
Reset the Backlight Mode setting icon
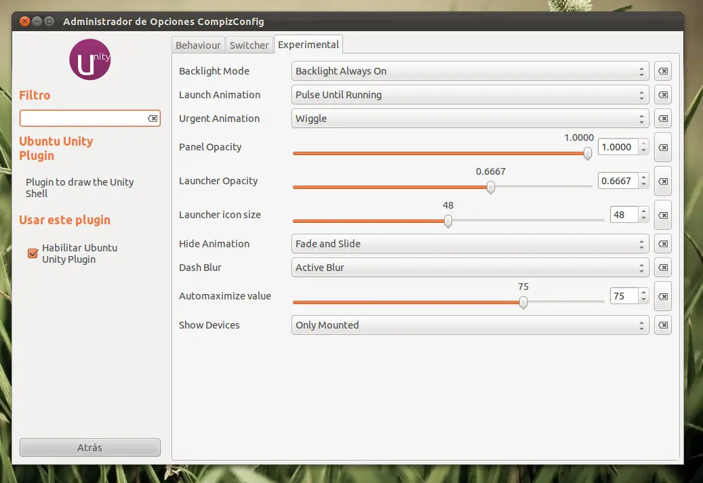point(662,71)
